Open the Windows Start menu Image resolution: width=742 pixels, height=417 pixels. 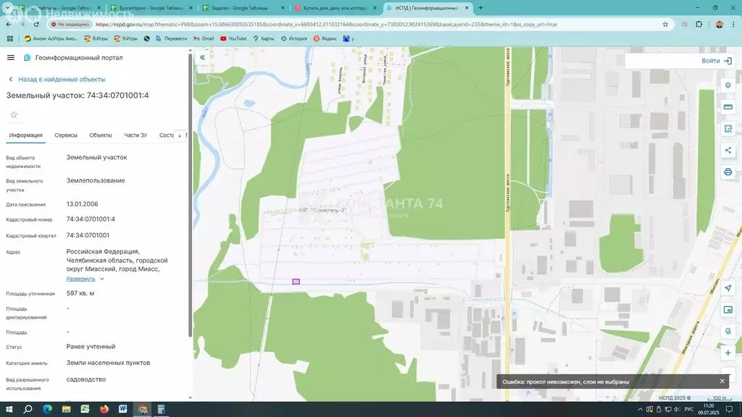[x=9, y=410]
